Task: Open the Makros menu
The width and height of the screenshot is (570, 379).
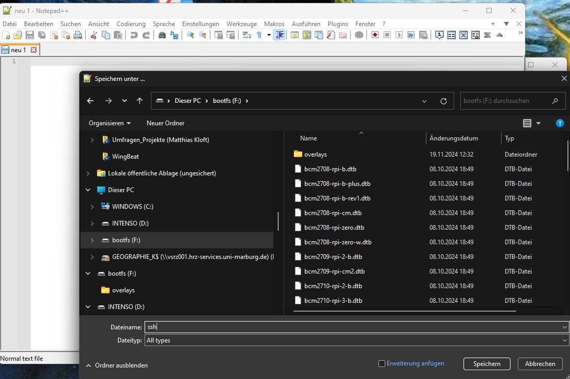Action: tap(274, 23)
